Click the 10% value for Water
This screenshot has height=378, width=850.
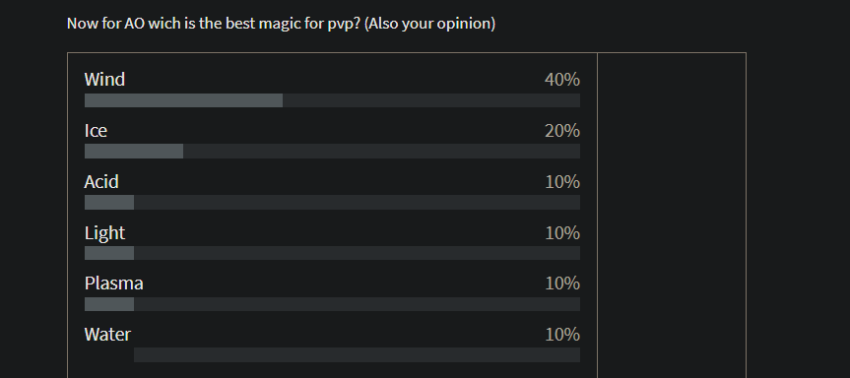[562, 334]
